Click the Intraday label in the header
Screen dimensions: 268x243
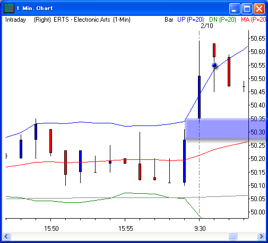coord(15,20)
